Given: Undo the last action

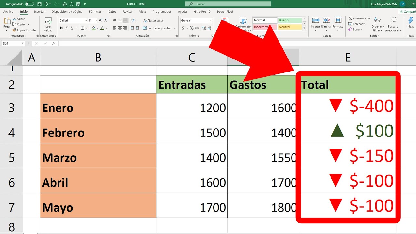Looking at the screenshot, I should coord(46,4).
